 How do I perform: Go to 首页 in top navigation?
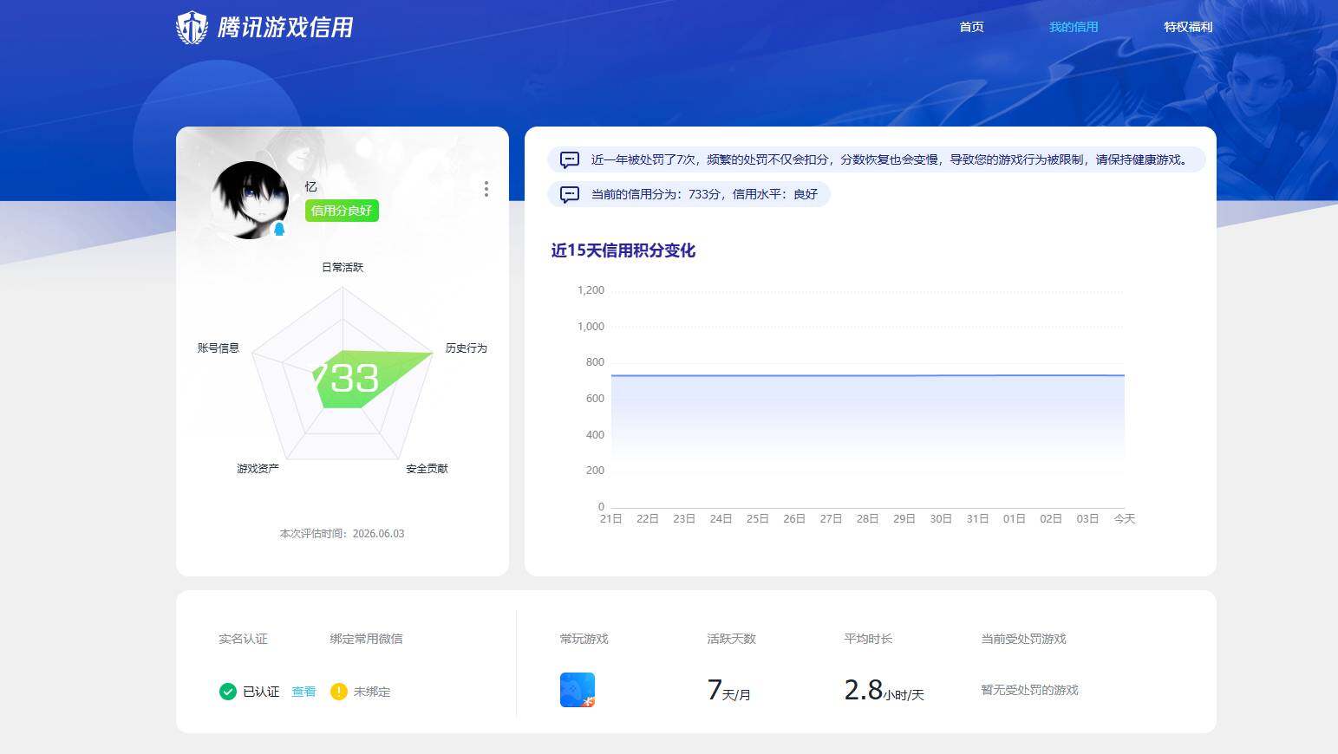[971, 27]
